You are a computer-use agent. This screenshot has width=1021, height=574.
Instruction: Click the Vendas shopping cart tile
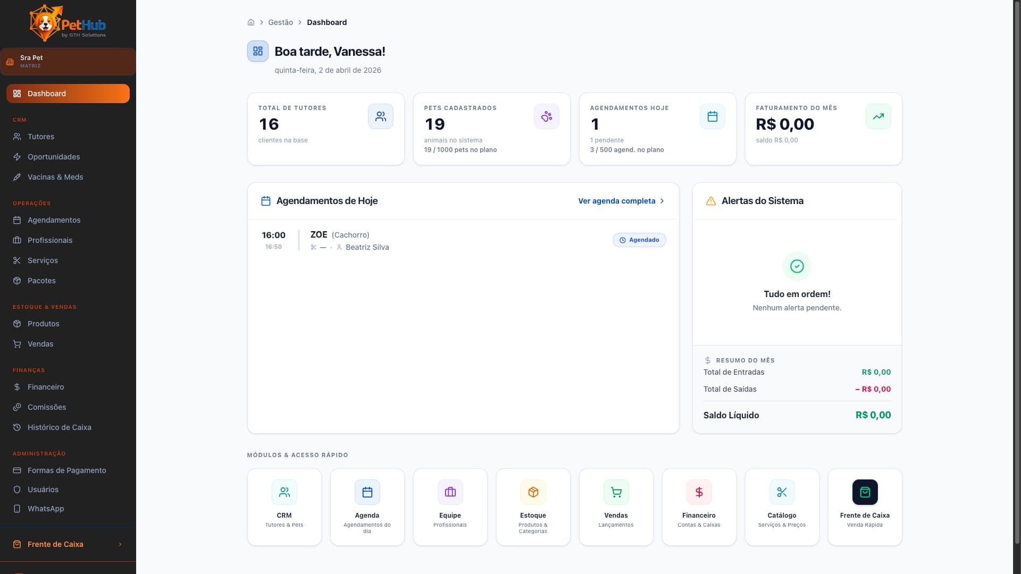616,506
